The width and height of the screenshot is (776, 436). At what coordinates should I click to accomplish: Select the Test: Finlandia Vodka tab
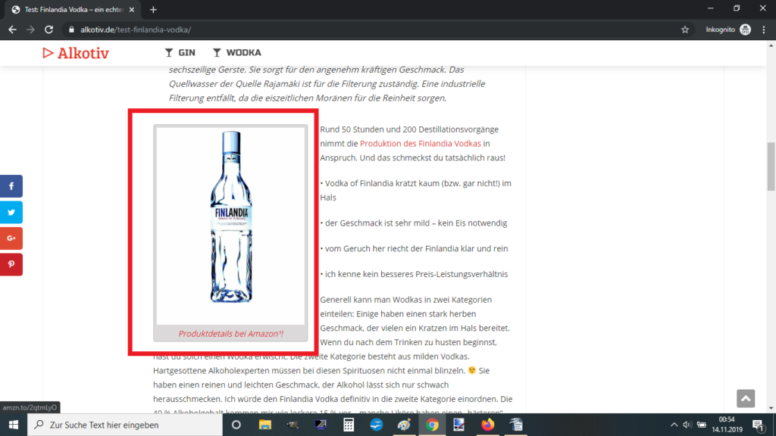74,9
